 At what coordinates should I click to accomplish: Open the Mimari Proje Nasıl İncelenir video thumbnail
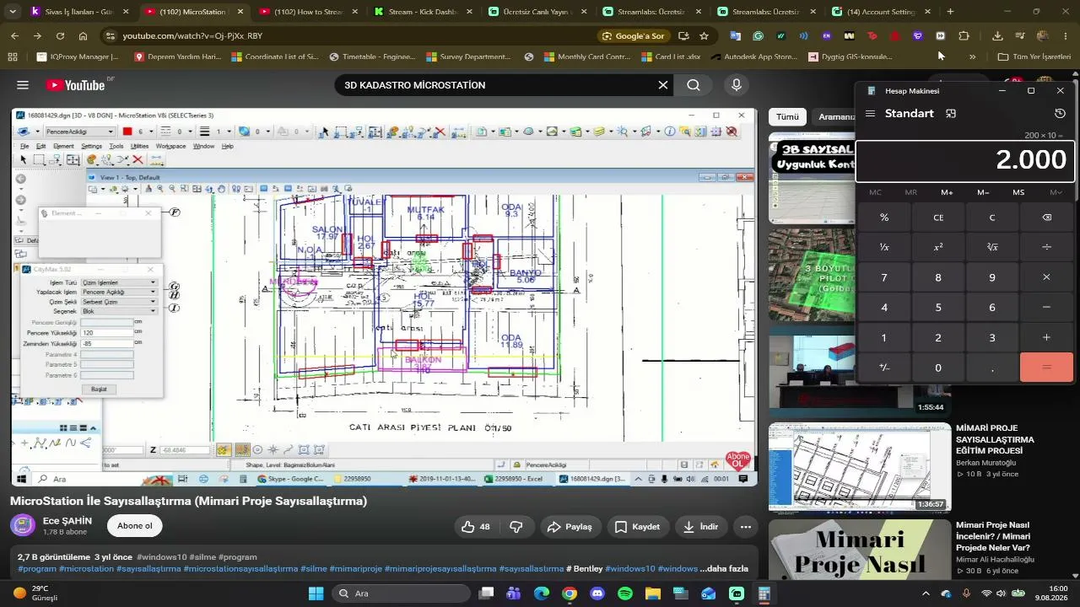(x=860, y=550)
